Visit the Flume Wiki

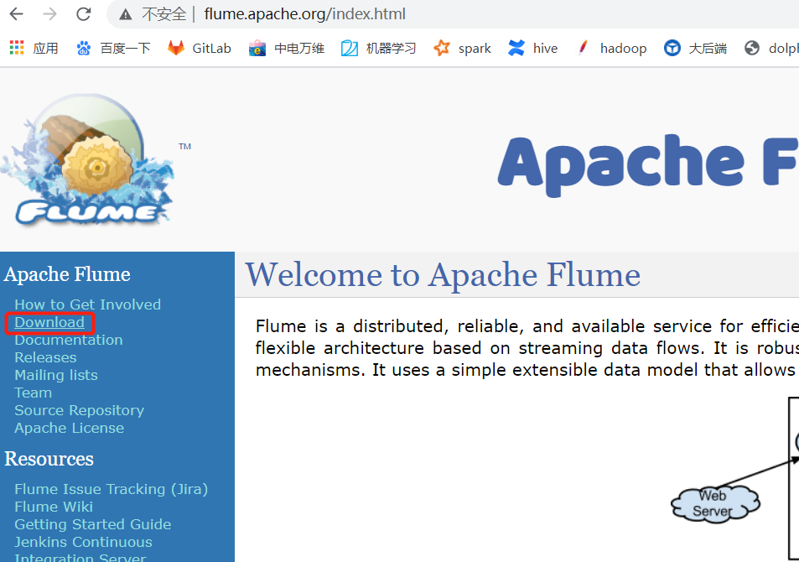[x=53, y=507]
